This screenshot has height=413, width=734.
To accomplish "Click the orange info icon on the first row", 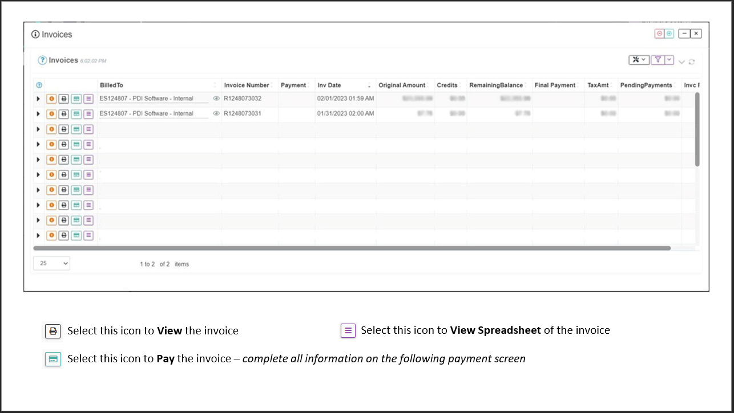I will (x=51, y=99).
